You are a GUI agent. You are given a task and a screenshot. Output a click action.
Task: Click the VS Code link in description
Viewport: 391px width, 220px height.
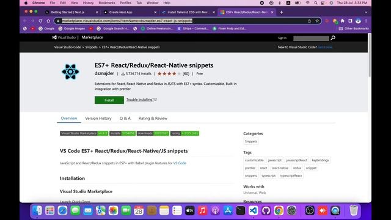pyautogui.click(x=180, y=163)
